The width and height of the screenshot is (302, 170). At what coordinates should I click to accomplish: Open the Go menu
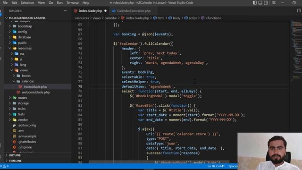click(x=51, y=3)
